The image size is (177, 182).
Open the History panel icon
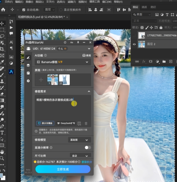(x=11, y=21)
